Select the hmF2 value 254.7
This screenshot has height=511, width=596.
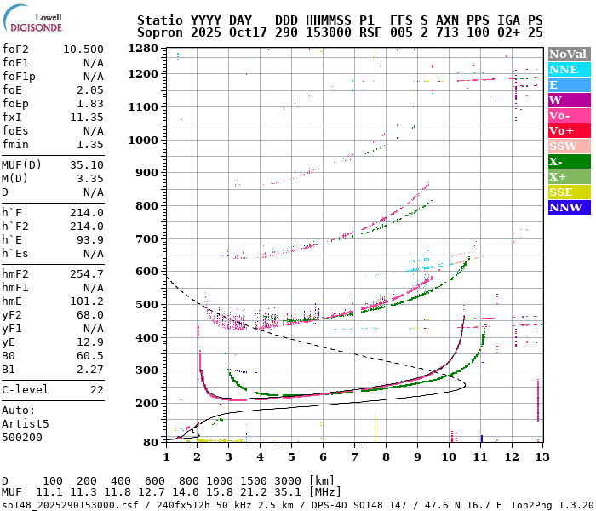(x=86, y=273)
